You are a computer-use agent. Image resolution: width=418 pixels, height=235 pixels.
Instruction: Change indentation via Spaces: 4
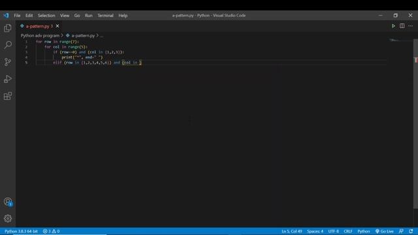pos(315,231)
